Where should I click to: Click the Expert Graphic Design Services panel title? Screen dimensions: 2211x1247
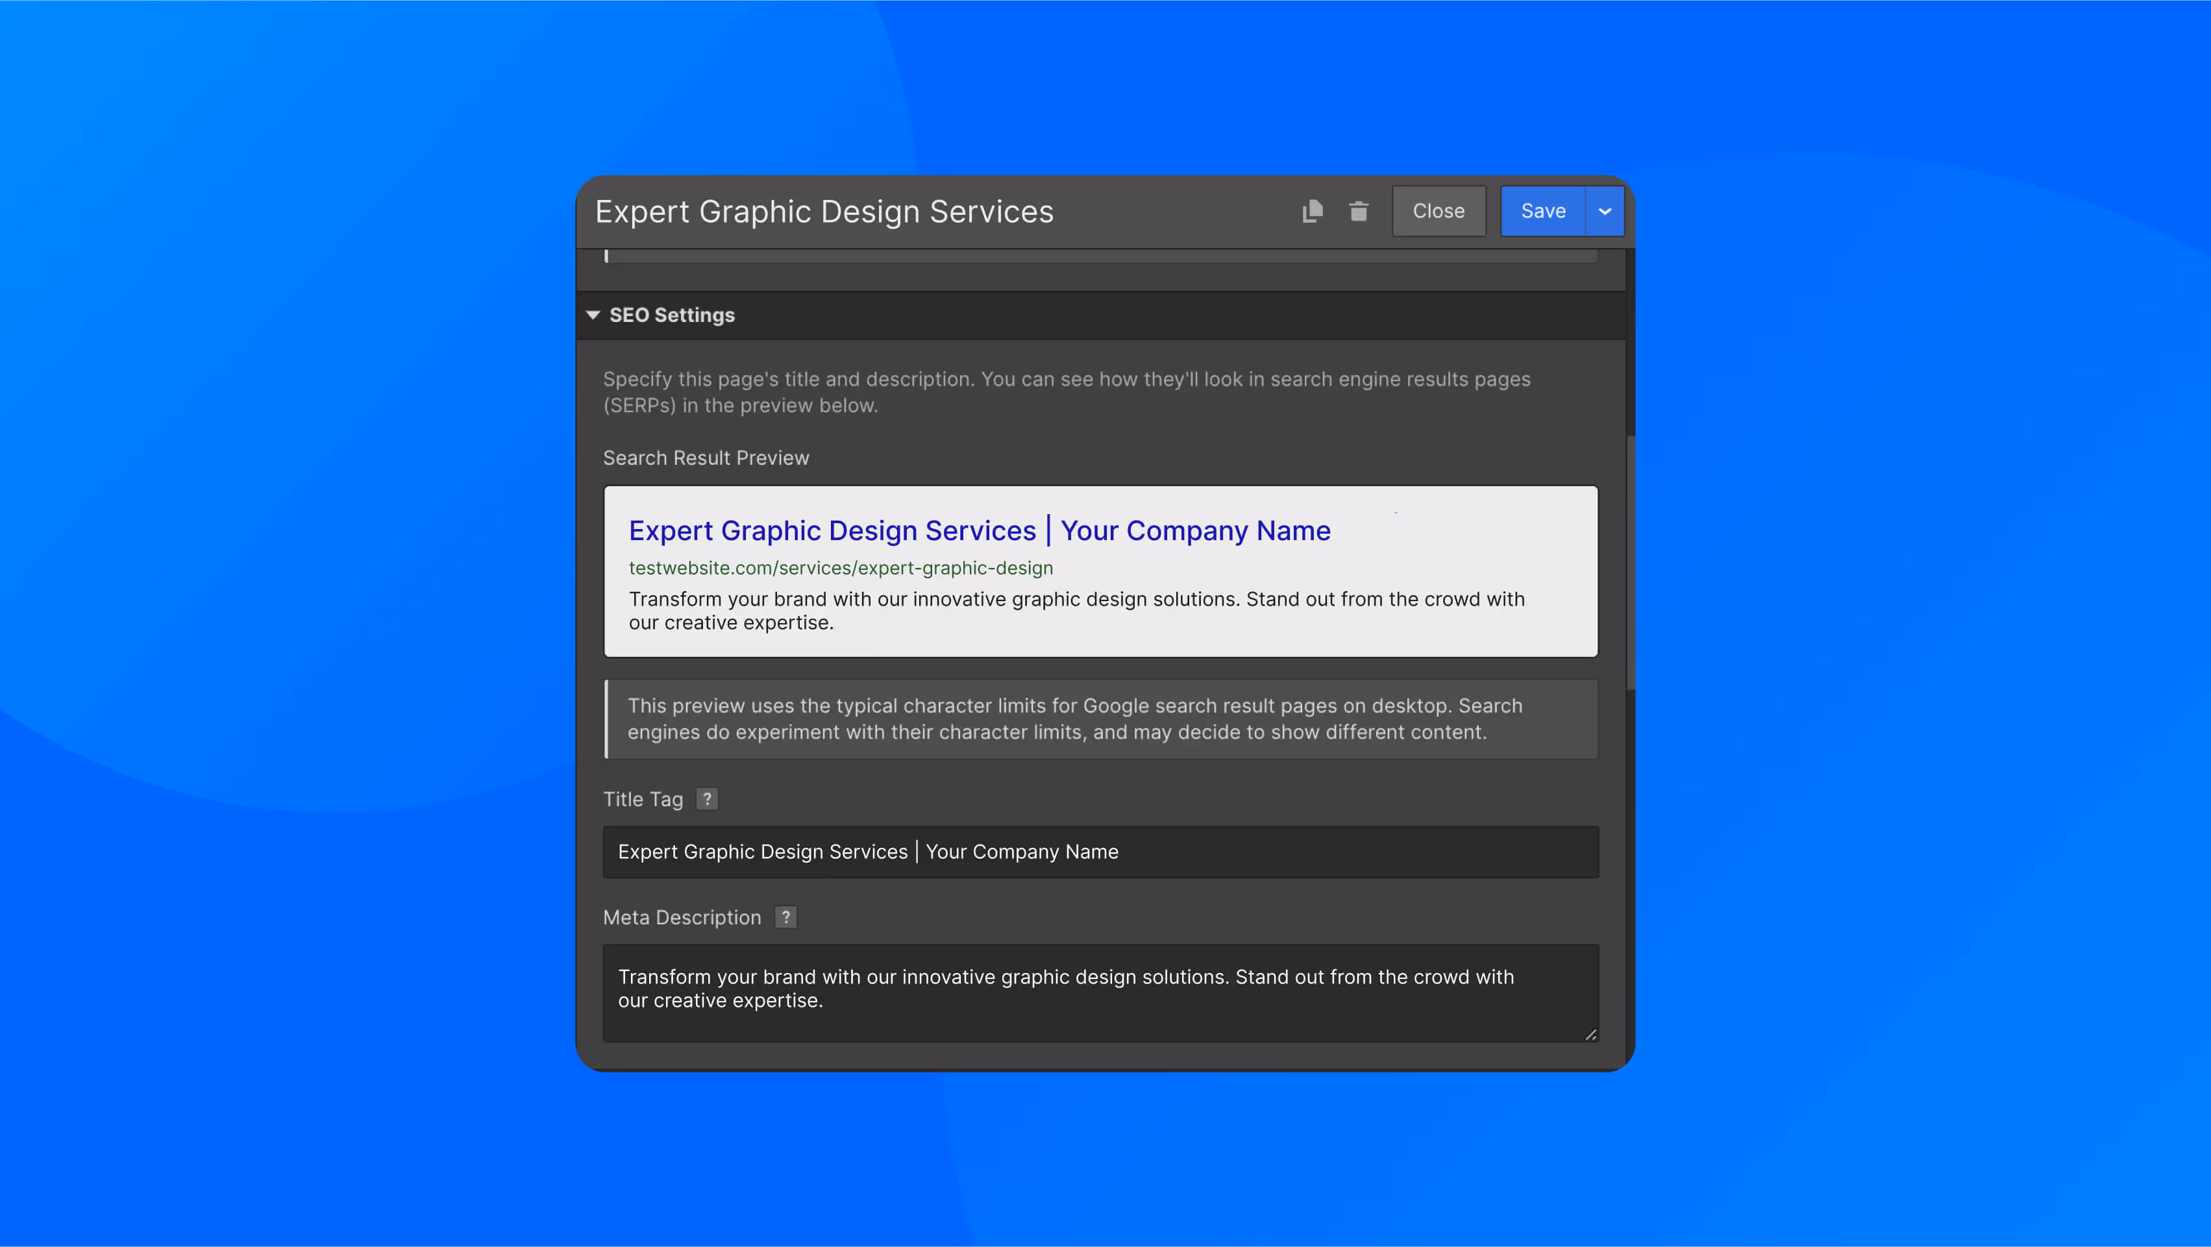point(824,212)
